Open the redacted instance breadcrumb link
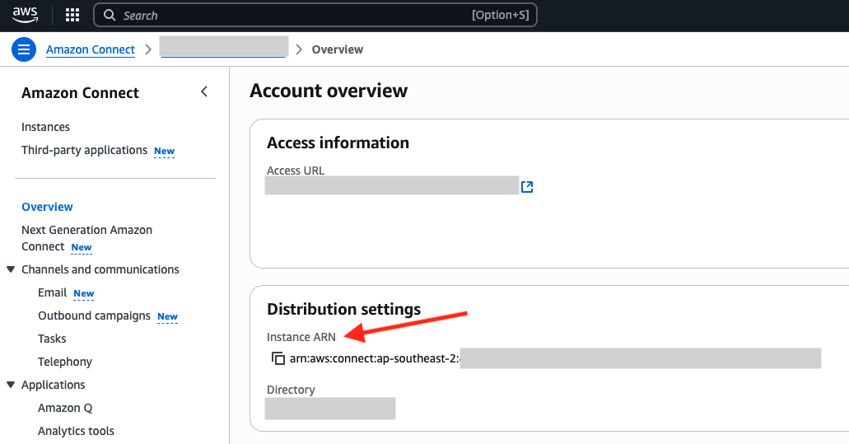849x444 pixels. (x=224, y=47)
